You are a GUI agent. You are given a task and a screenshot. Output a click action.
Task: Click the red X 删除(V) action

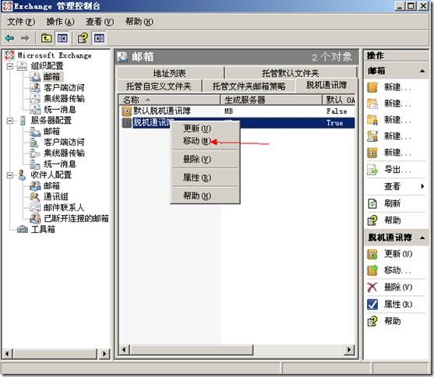(390, 287)
